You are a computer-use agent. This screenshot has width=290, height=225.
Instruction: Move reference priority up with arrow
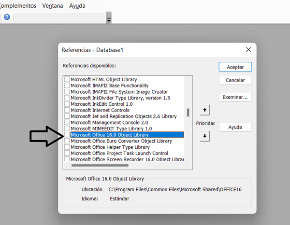205,111
